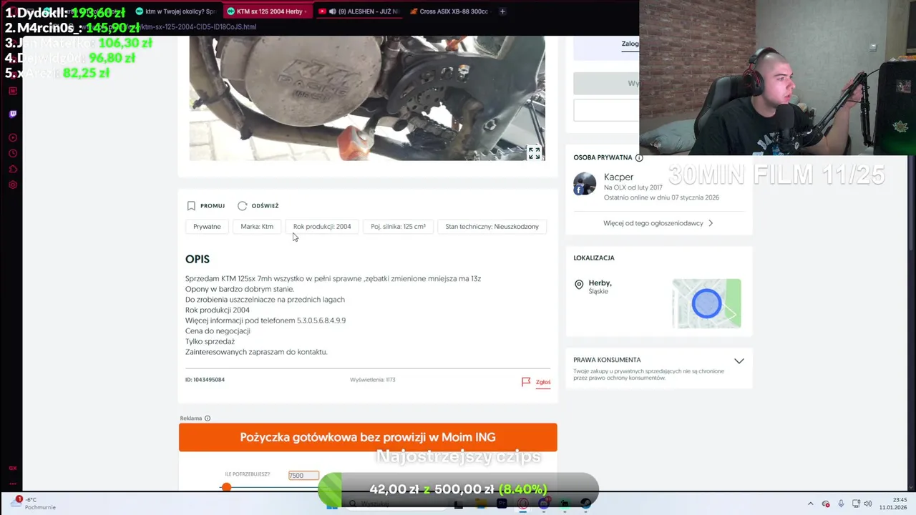Screen dimensions: 916x515
Task: Click the Rok produkcji: 2004 tag
Action: (322, 227)
